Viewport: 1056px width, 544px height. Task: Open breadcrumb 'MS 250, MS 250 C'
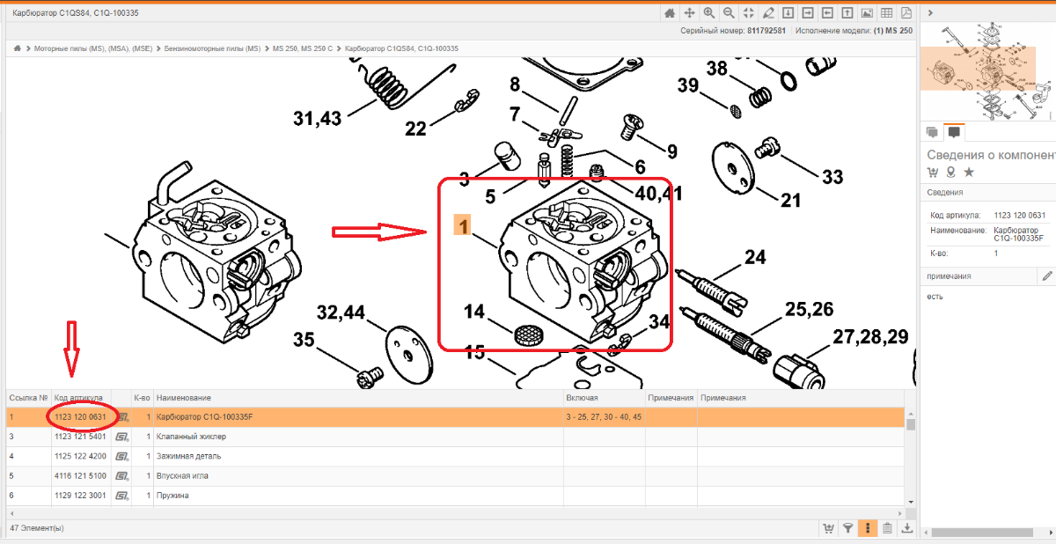303,48
